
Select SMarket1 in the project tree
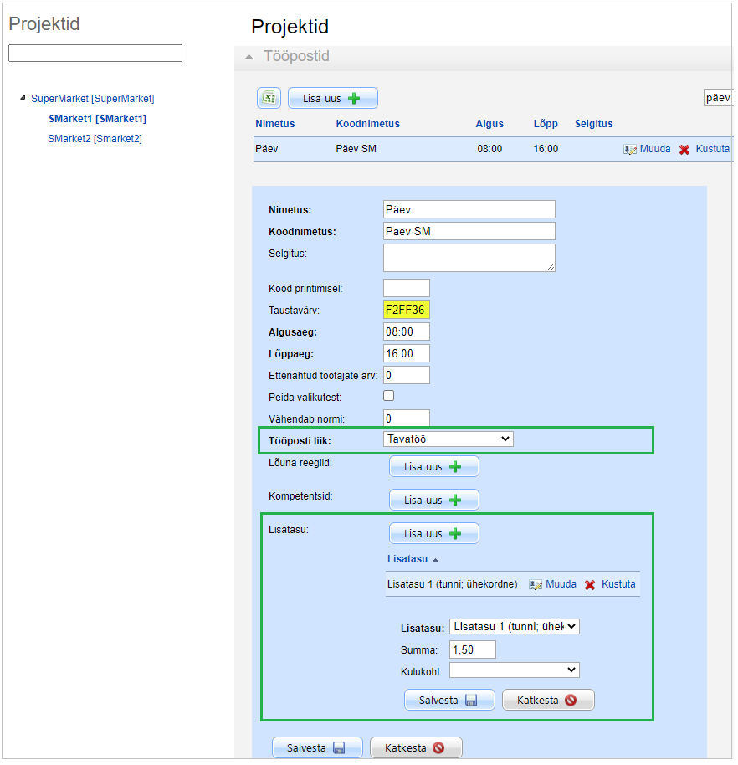click(x=97, y=119)
